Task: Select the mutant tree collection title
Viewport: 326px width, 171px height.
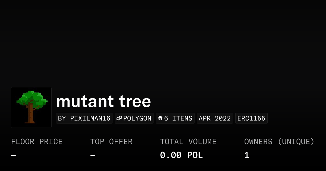Action: coord(104,102)
